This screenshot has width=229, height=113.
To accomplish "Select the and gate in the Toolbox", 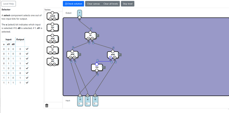I will pyautogui.click(x=53, y=39).
